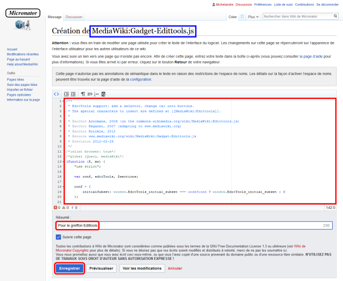
Task: Click the "use strict" code line
Action: click(x=88, y=167)
